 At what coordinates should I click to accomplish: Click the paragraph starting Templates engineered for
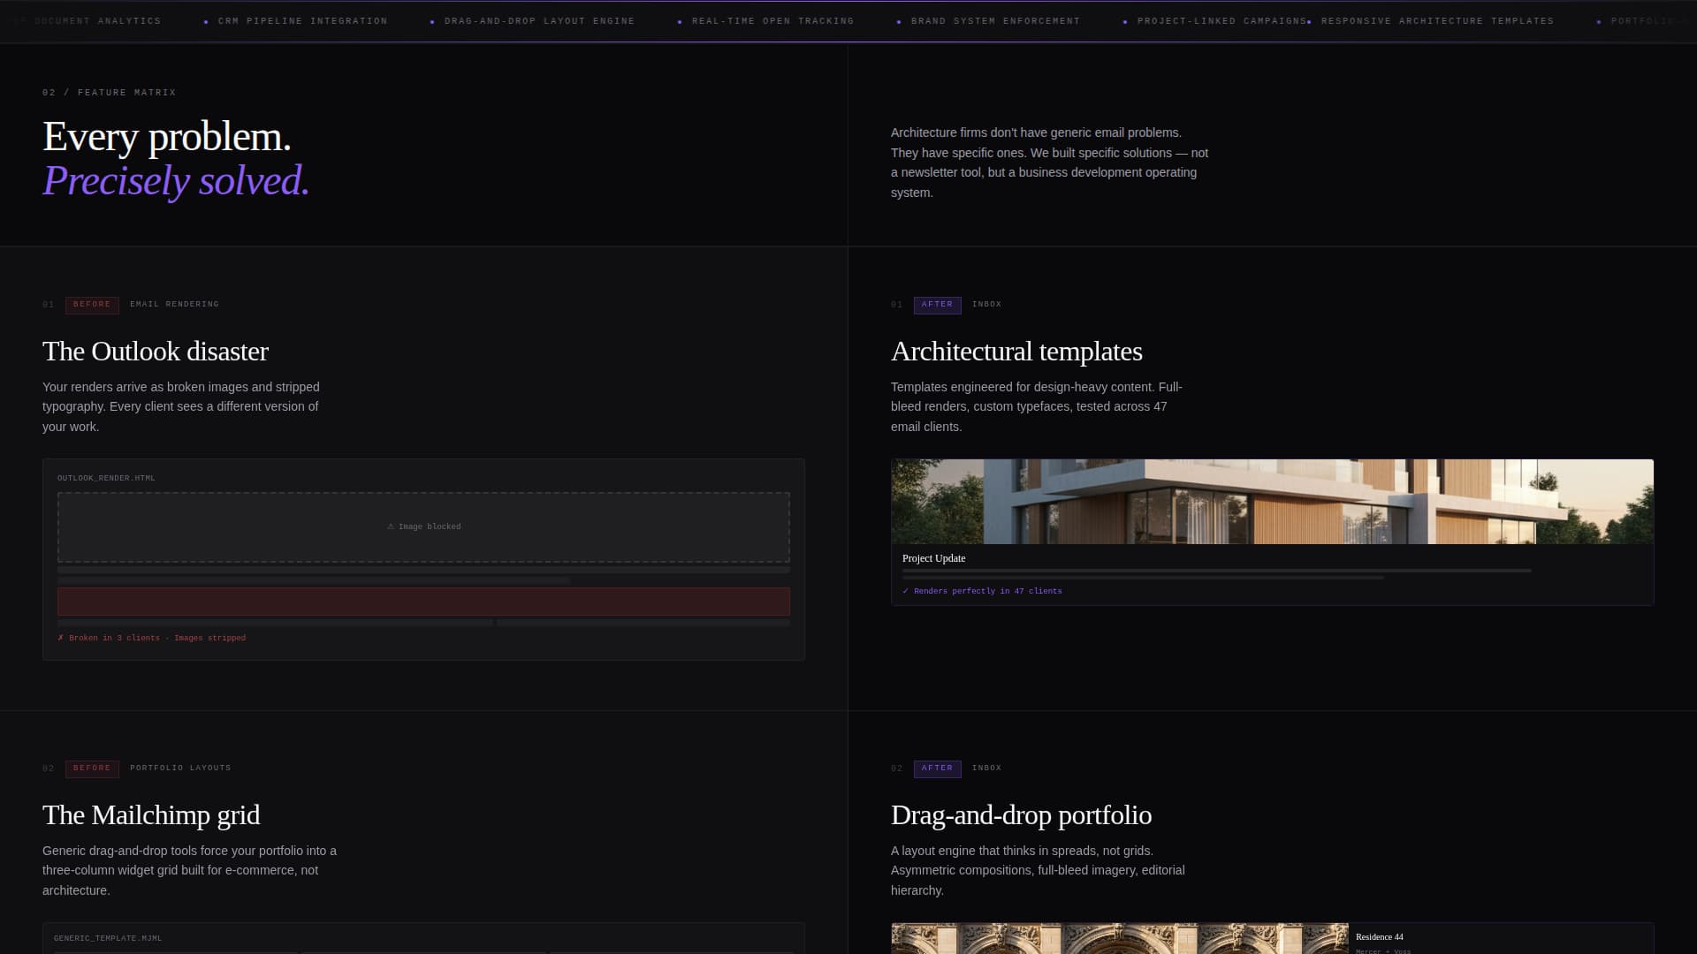click(x=1036, y=407)
